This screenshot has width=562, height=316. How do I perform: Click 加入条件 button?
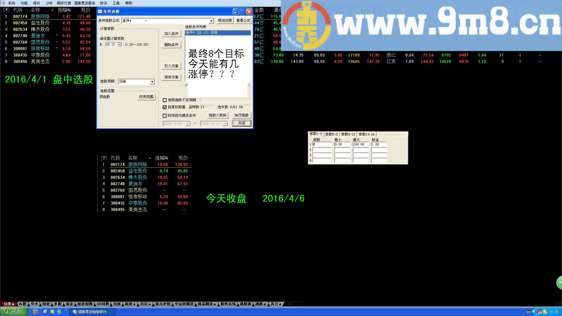tap(171, 34)
